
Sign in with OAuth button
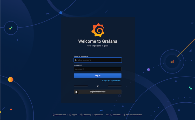(98, 92)
